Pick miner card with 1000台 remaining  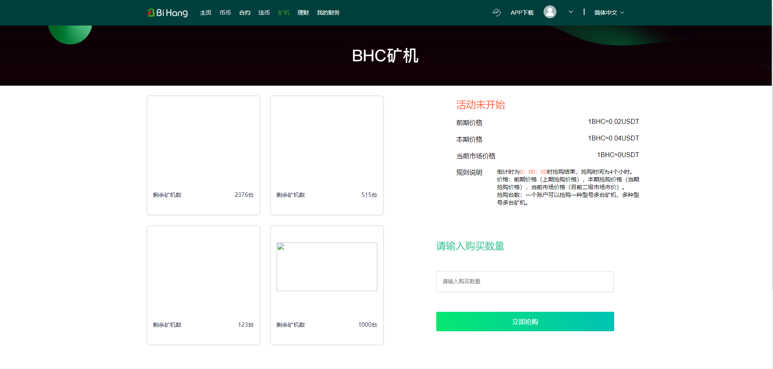click(x=327, y=313)
